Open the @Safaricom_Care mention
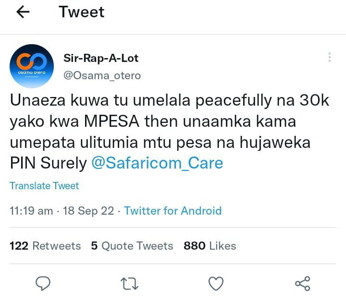346x302 pixels. [157, 163]
